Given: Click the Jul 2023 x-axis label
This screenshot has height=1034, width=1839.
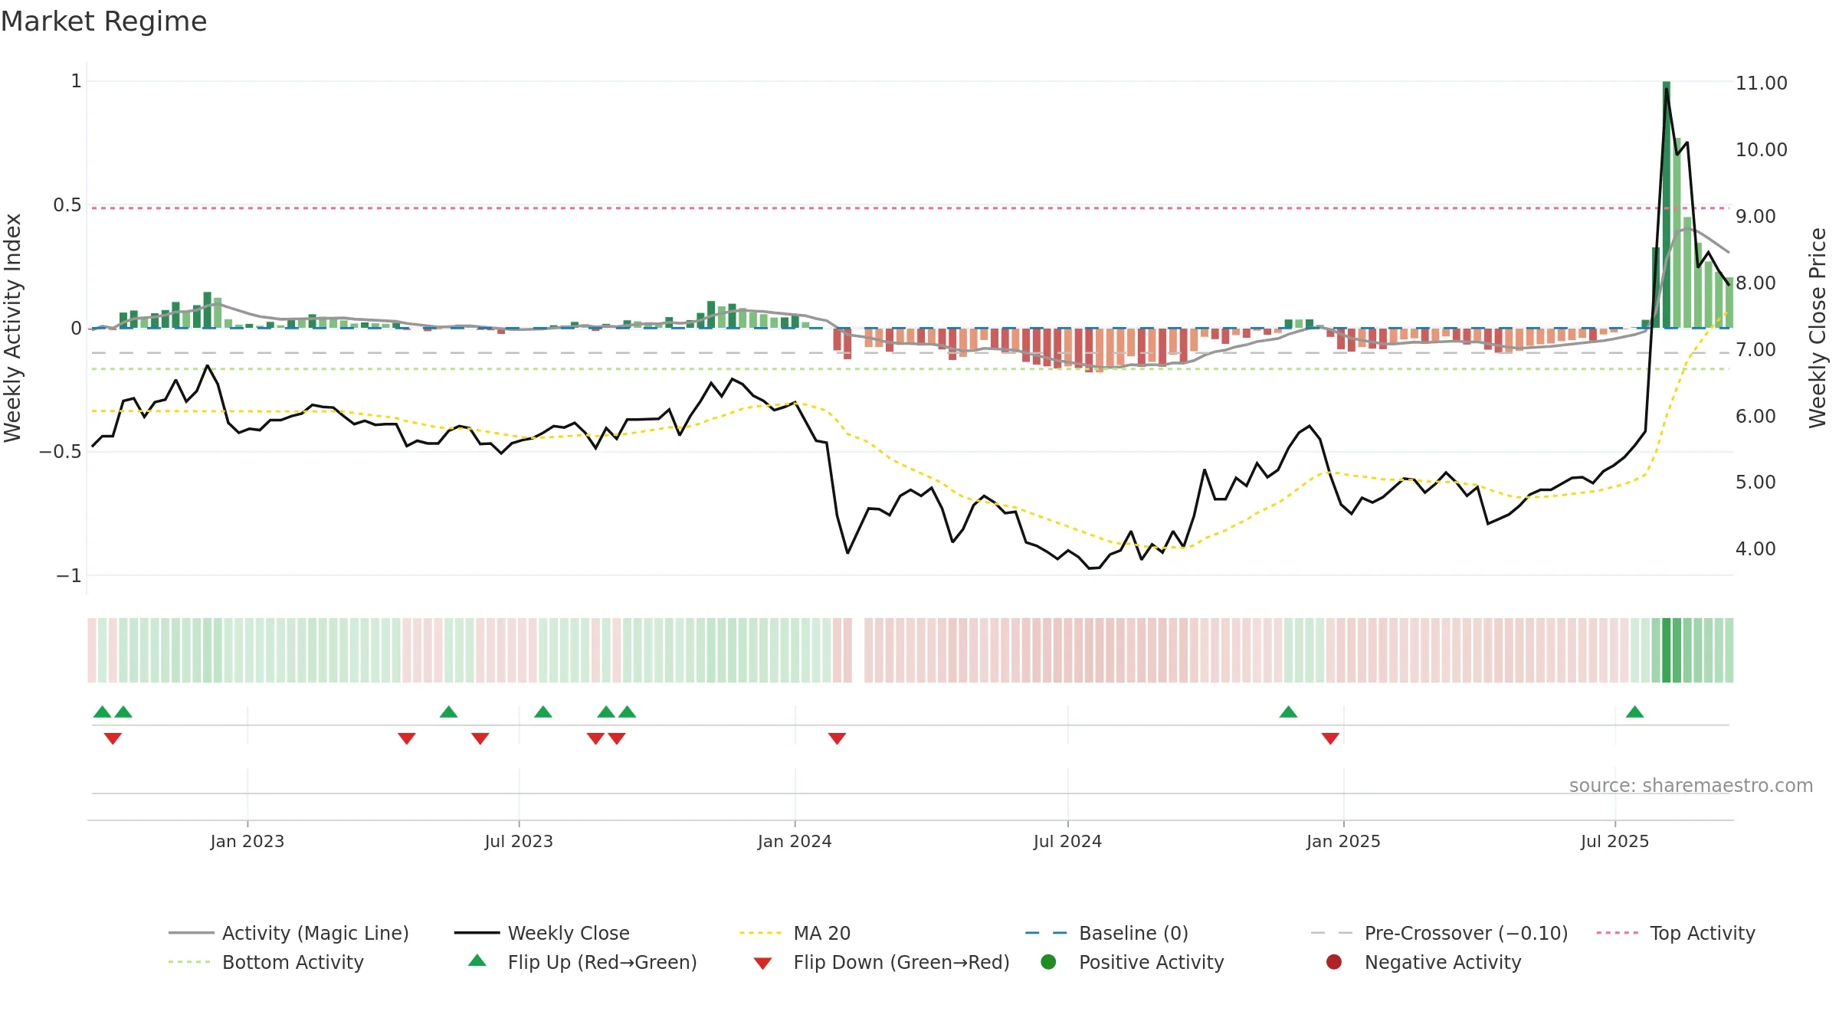Looking at the screenshot, I should coord(519,841).
